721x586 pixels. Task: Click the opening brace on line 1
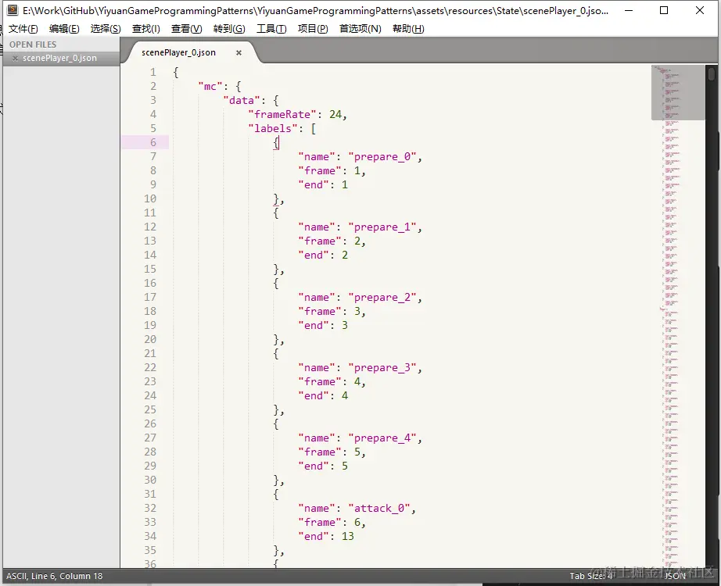pos(176,72)
